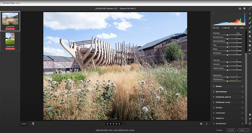Toggle the filmstrip options icon
The height and width of the screenshot is (133, 252).
(33, 123)
